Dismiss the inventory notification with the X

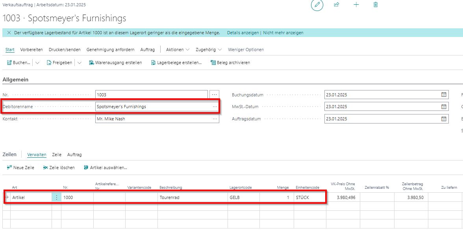coord(9,33)
